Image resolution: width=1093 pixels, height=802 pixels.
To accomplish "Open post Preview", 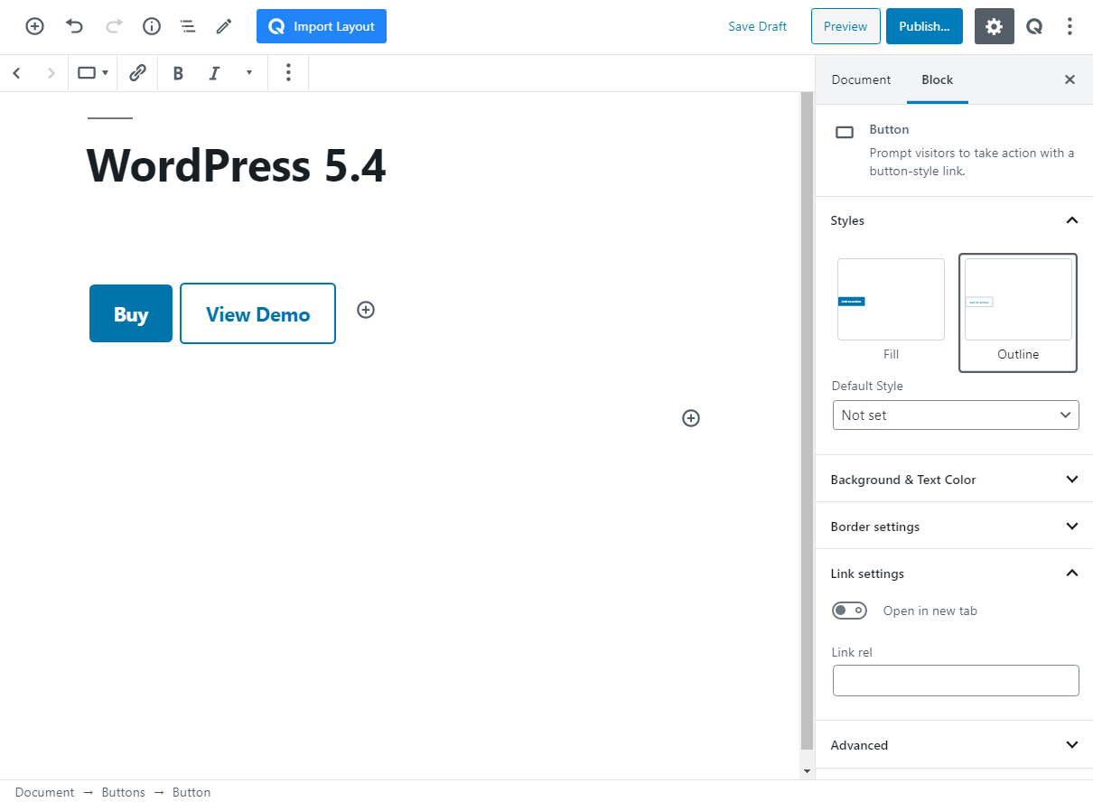I will [x=845, y=26].
